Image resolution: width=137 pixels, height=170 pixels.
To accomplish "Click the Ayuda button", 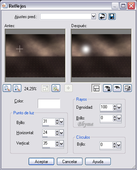I will coord(98,161).
